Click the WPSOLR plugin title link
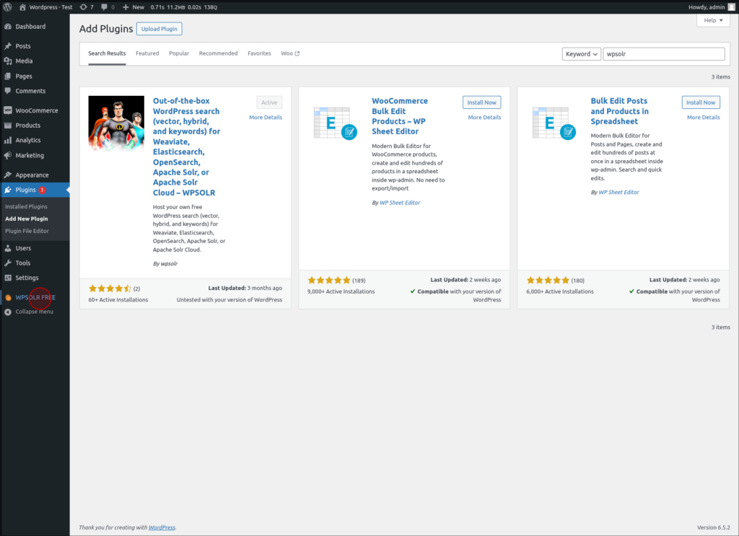The width and height of the screenshot is (739, 536). (x=187, y=146)
